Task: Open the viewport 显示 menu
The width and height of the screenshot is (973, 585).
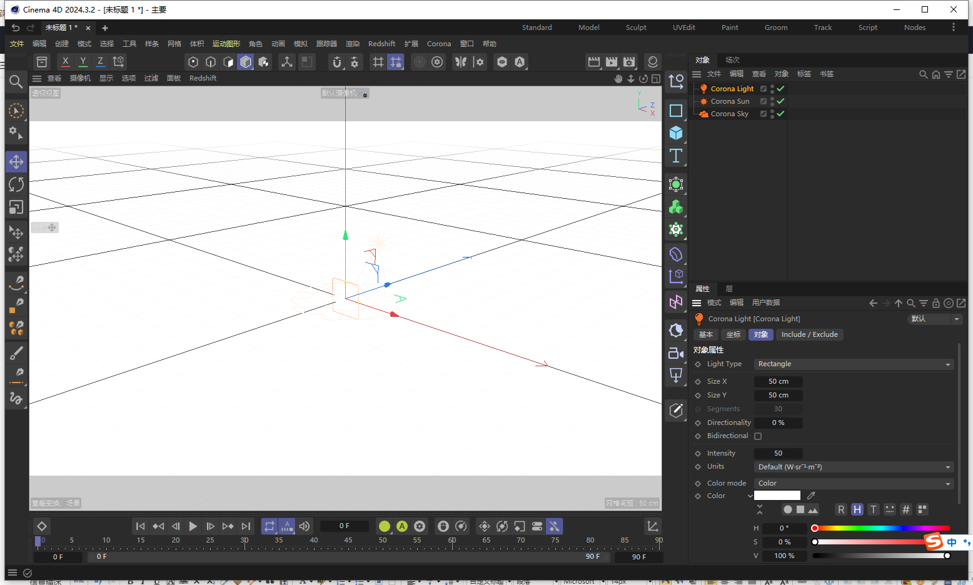Action: coord(106,78)
